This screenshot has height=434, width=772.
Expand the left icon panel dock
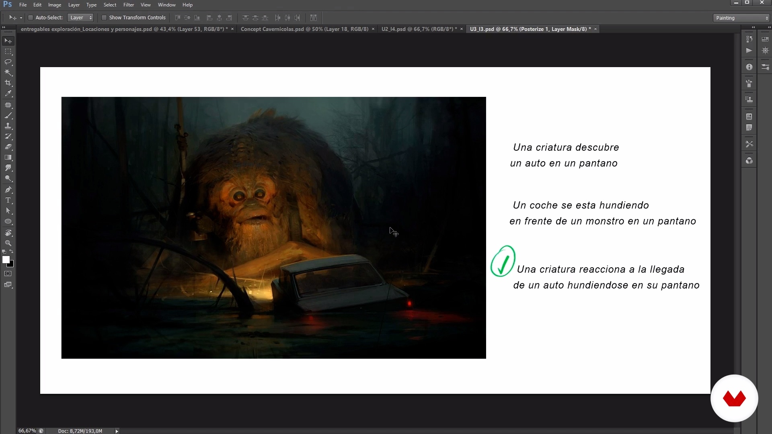pyautogui.click(x=754, y=27)
